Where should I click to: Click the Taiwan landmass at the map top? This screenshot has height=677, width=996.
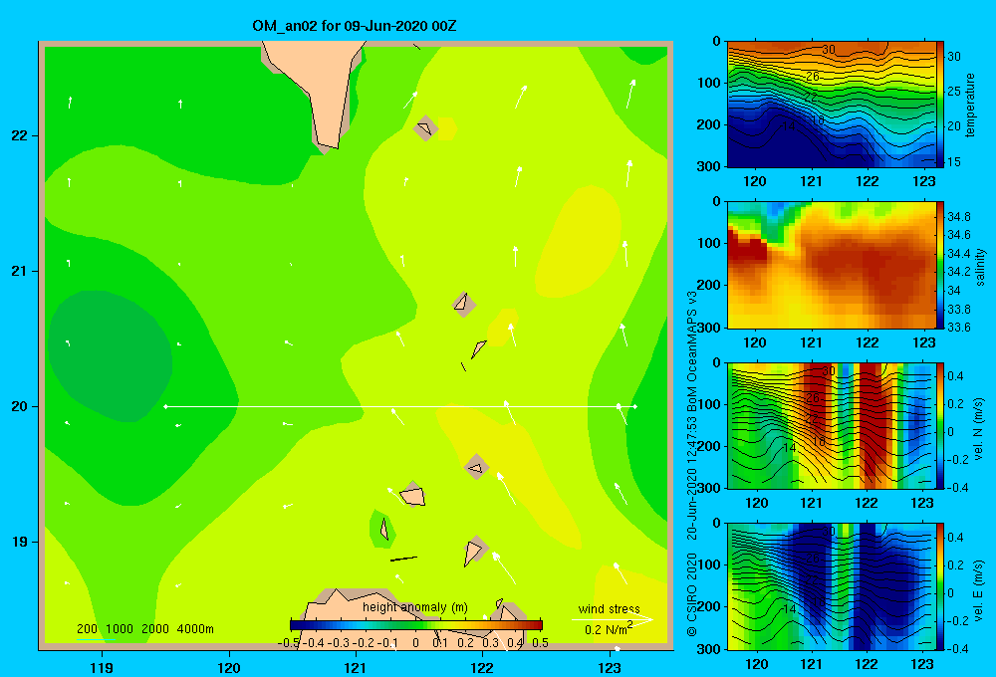(x=318, y=89)
